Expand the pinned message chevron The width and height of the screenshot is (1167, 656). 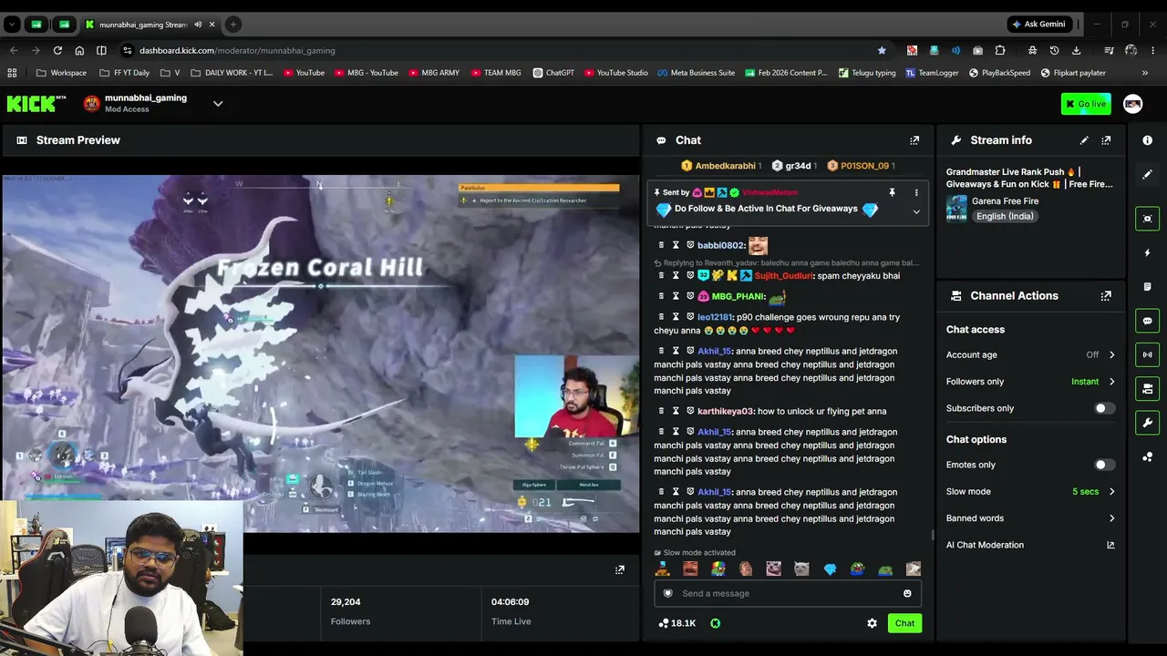coord(916,211)
